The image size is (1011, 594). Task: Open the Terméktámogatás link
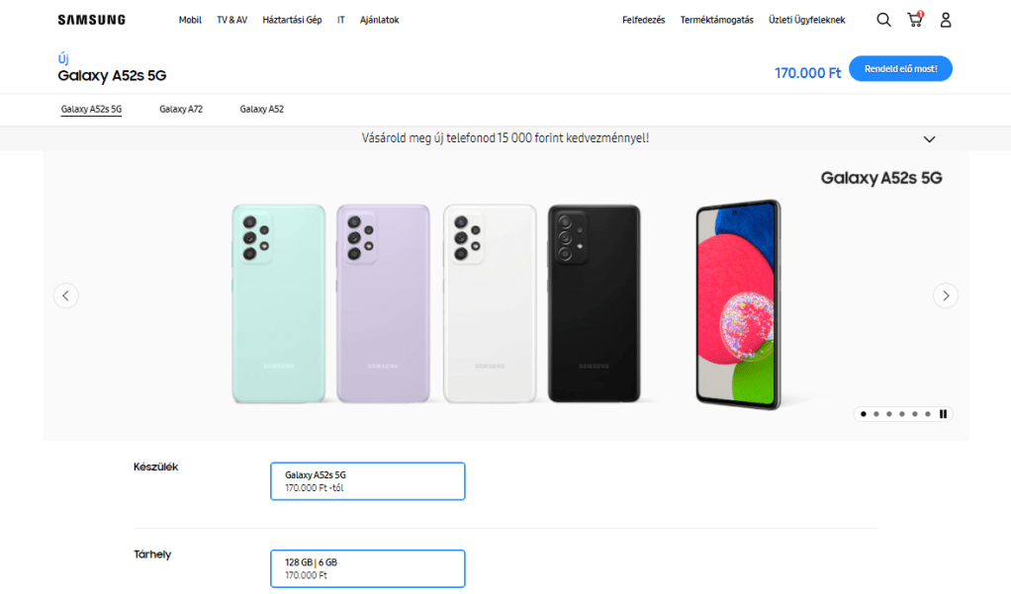(717, 20)
